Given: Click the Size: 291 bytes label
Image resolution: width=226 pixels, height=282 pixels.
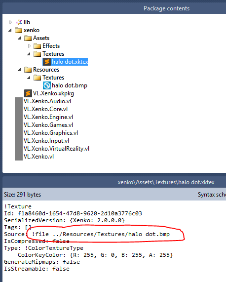Looking at the screenshot, I should 23,195.
